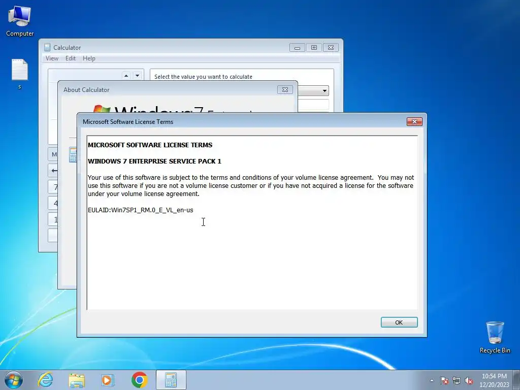520x390 pixels.
Task: Launch Windows Media Player from the taskbar
Action: (x=108, y=380)
